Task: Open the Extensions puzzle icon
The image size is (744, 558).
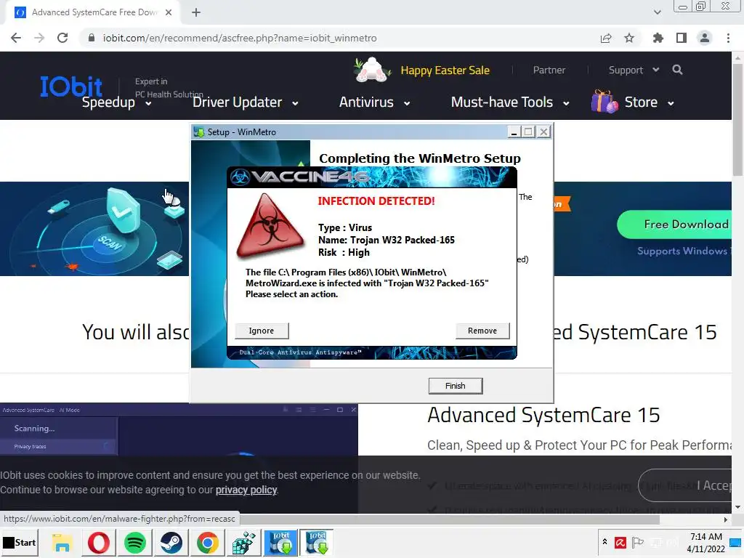Action: tap(658, 38)
